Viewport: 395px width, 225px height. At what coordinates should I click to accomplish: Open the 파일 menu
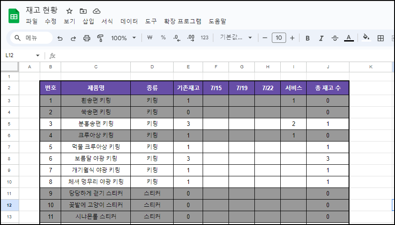pyautogui.click(x=32, y=21)
